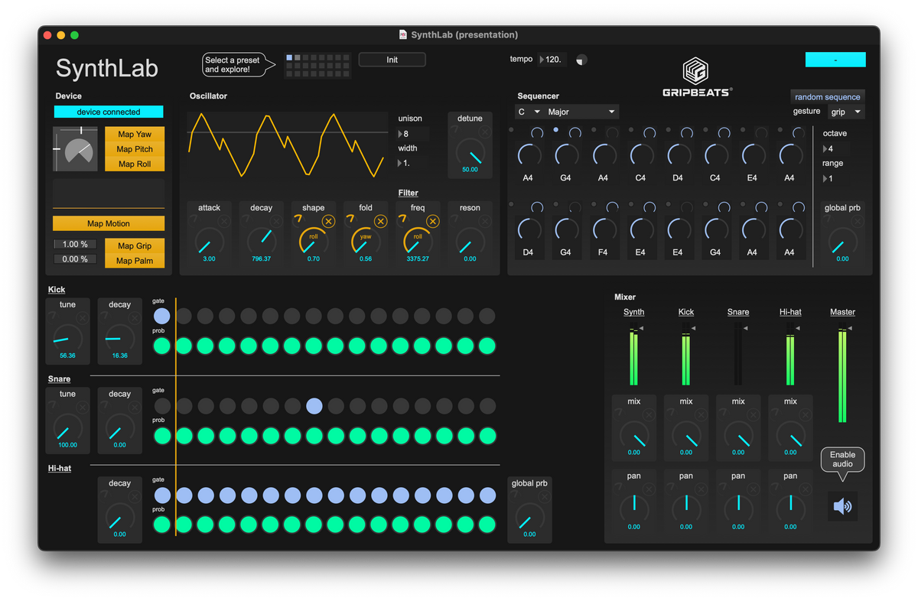The height and width of the screenshot is (601, 918).
Task: Click the tempo beat indicator circle
Action: click(582, 60)
